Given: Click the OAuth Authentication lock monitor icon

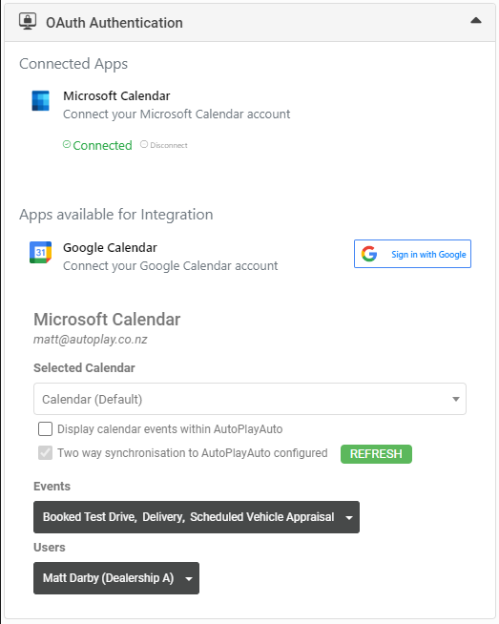Looking at the screenshot, I should (28, 21).
